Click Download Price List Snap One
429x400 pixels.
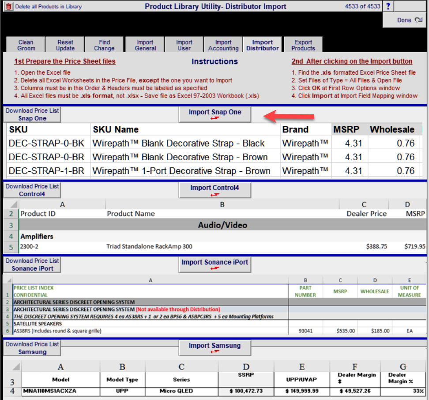click(x=32, y=114)
